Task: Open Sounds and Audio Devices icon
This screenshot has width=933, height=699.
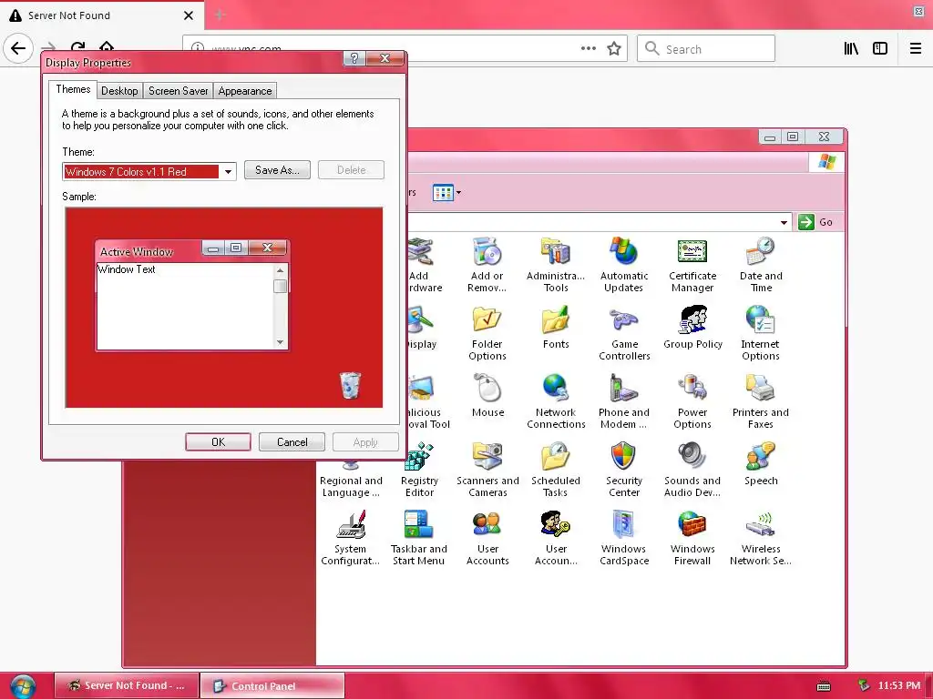Action: 692,470
